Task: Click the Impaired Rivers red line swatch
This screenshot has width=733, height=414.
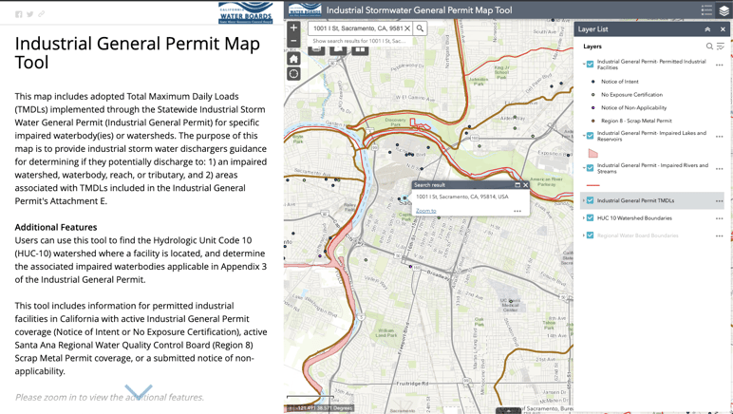Action: [592, 185]
